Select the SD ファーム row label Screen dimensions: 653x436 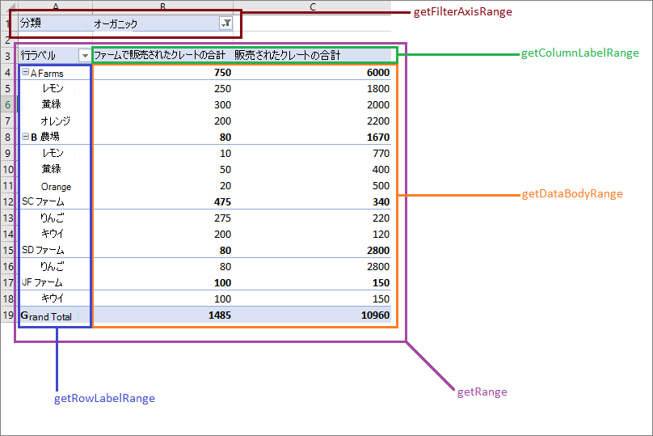(43, 250)
